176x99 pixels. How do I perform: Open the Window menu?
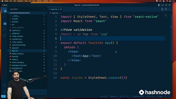click(46, 1)
